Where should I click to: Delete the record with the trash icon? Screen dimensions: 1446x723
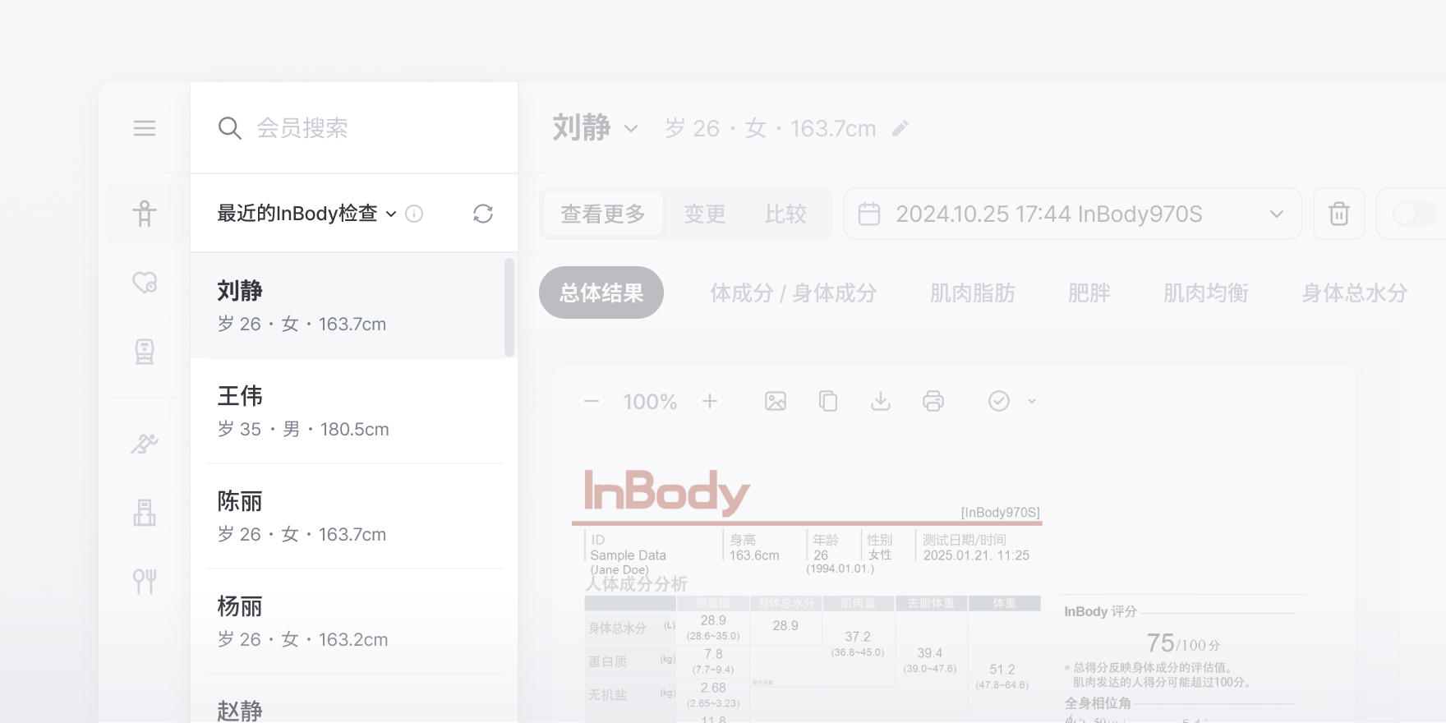(x=1339, y=214)
